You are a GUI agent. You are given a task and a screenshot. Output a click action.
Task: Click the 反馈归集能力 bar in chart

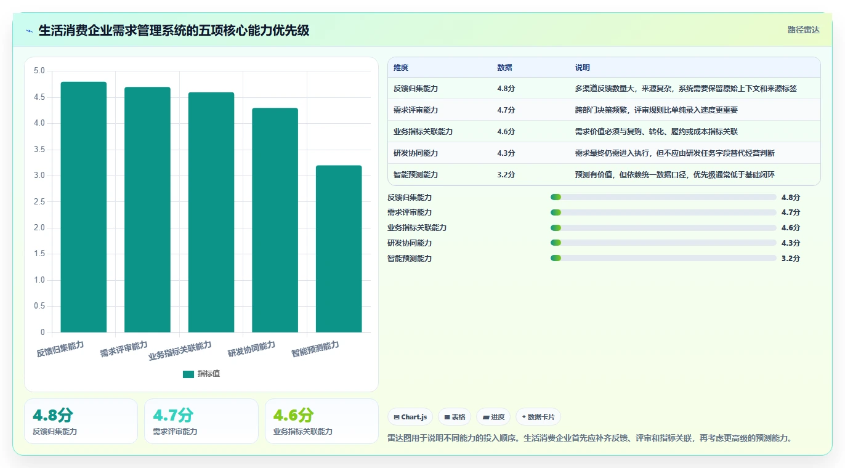coord(84,207)
